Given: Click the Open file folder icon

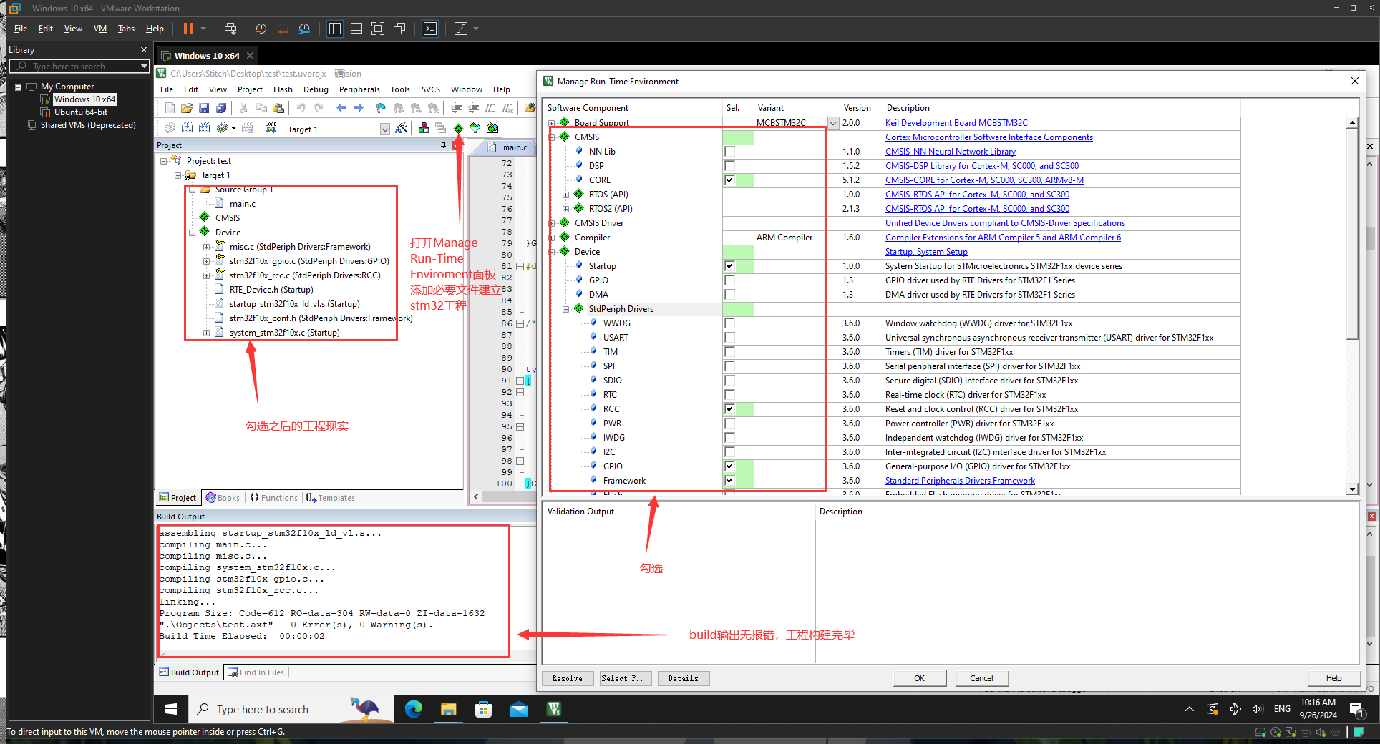Looking at the screenshot, I should 187,108.
